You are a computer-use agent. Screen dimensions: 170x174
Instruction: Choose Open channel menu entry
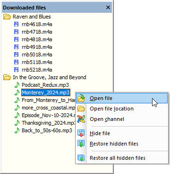122,119
